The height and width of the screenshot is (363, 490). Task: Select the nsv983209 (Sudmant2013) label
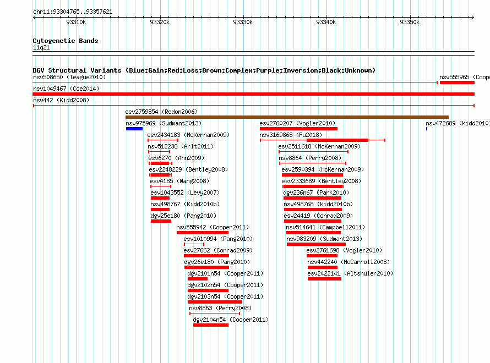coord(324,239)
